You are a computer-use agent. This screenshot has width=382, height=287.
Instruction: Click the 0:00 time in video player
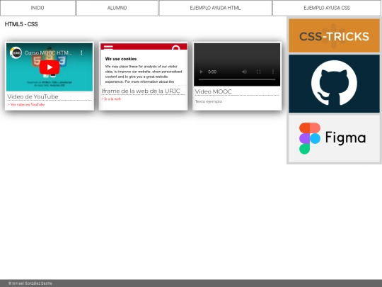212,72
